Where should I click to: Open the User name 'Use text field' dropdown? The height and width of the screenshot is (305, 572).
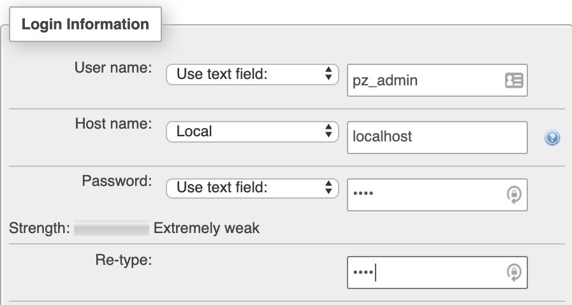point(253,74)
